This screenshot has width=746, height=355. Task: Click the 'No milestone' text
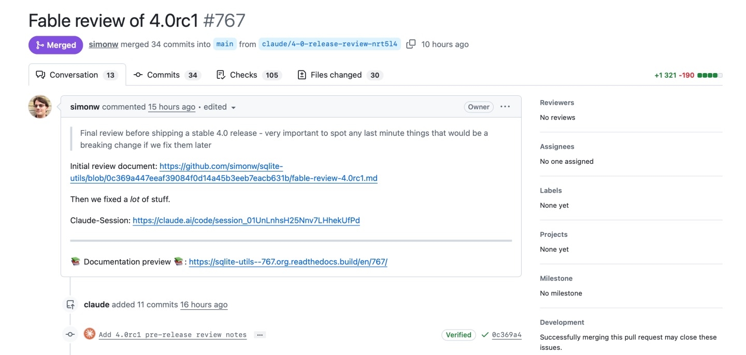[561, 293]
